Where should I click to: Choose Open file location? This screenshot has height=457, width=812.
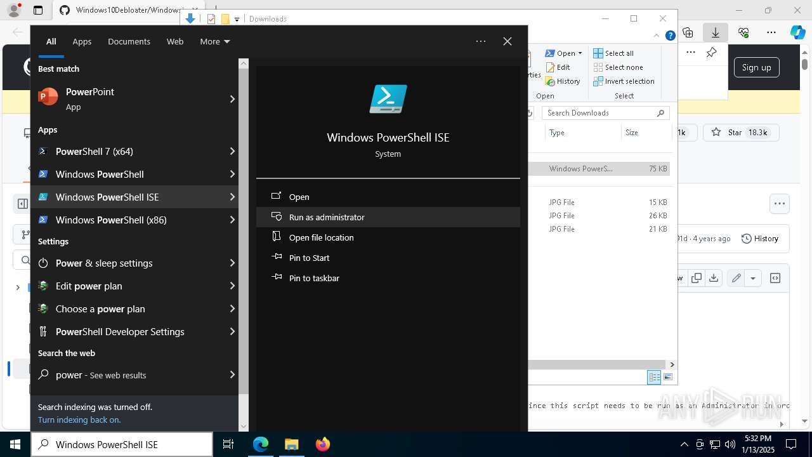click(x=388, y=237)
